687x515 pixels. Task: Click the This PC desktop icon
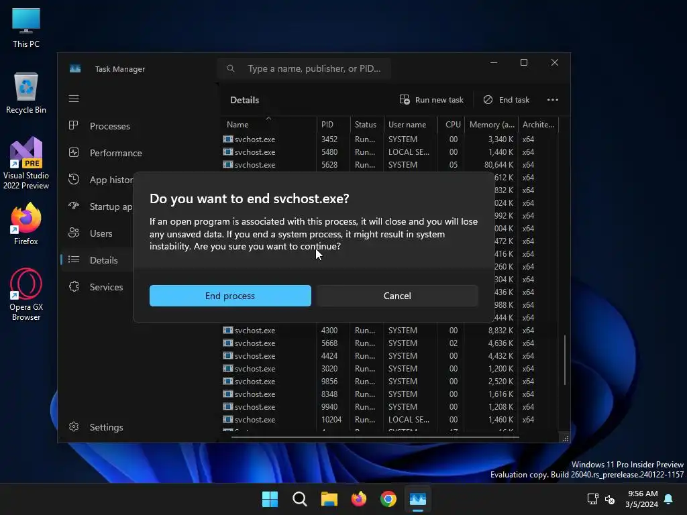[26, 28]
